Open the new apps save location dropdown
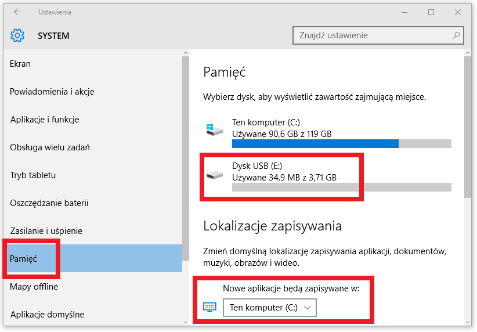Screen dimensions: 477x332 click(269, 308)
